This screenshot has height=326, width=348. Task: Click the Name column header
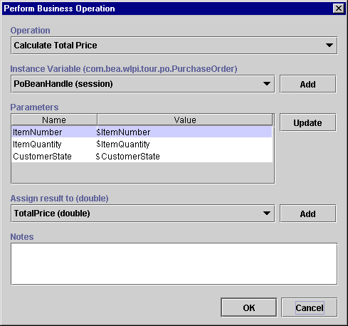tap(54, 120)
